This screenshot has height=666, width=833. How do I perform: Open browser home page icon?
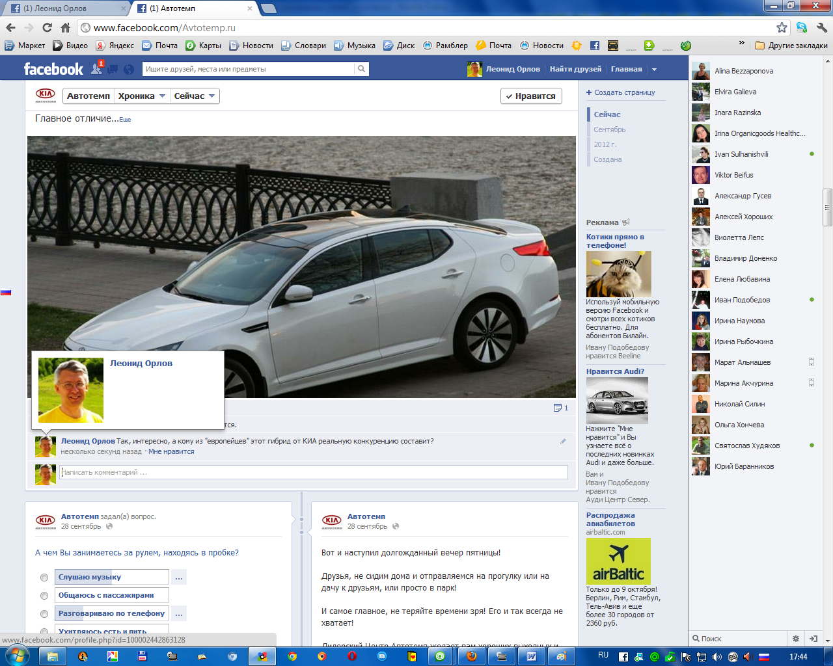pos(65,27)
